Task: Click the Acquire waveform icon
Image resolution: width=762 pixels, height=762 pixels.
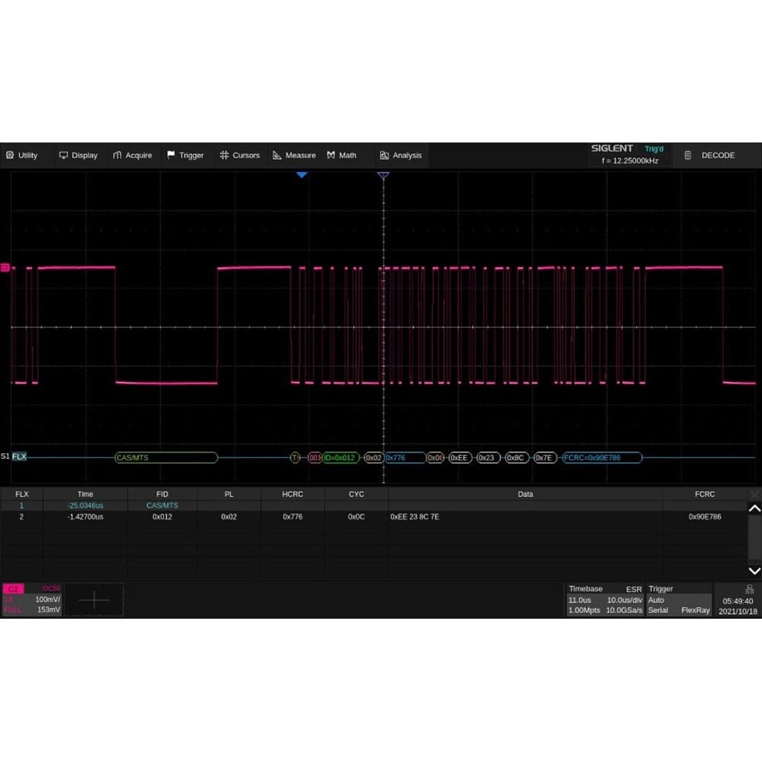Action: tap(118, 155)
